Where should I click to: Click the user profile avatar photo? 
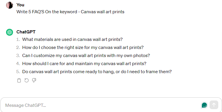10,5
